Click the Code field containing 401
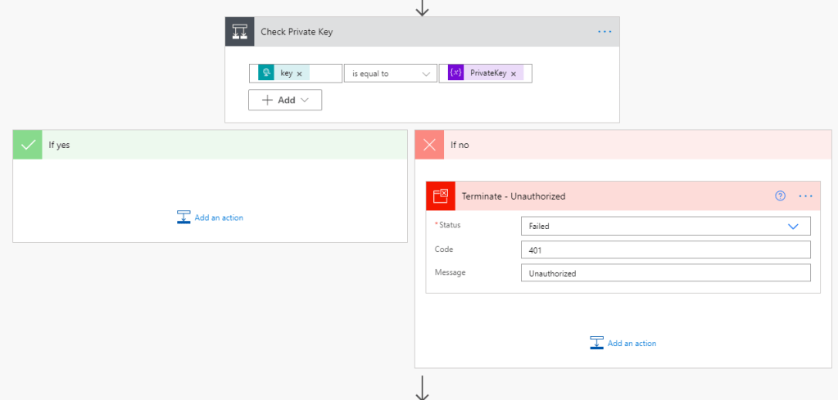The width and height of the screenshot is (838, 400). (665, 249)
